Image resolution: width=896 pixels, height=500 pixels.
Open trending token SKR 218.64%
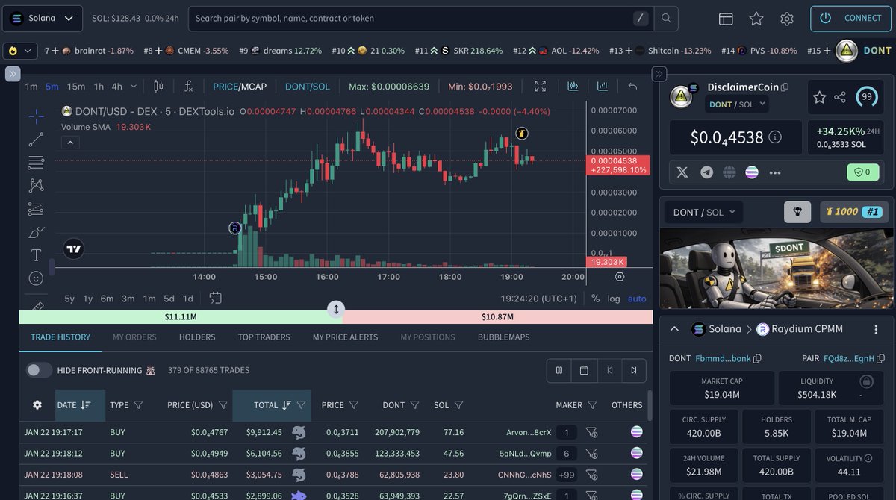459,51
